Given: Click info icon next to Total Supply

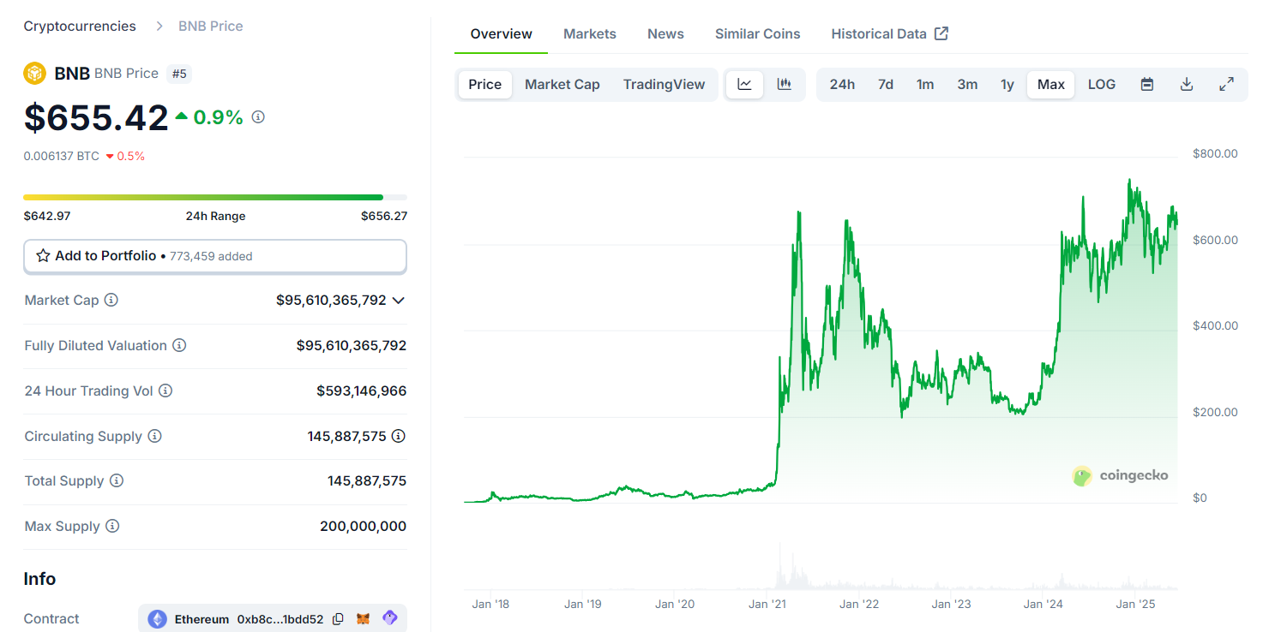Looking at the screenshot, I should tap(117, 481).
